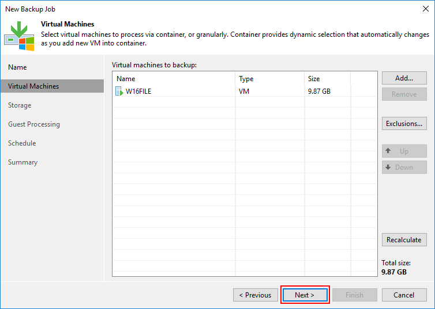The image size is (435, 309).
Task: Select the Virtual Machines wizard step
Action: click(52, 86)
